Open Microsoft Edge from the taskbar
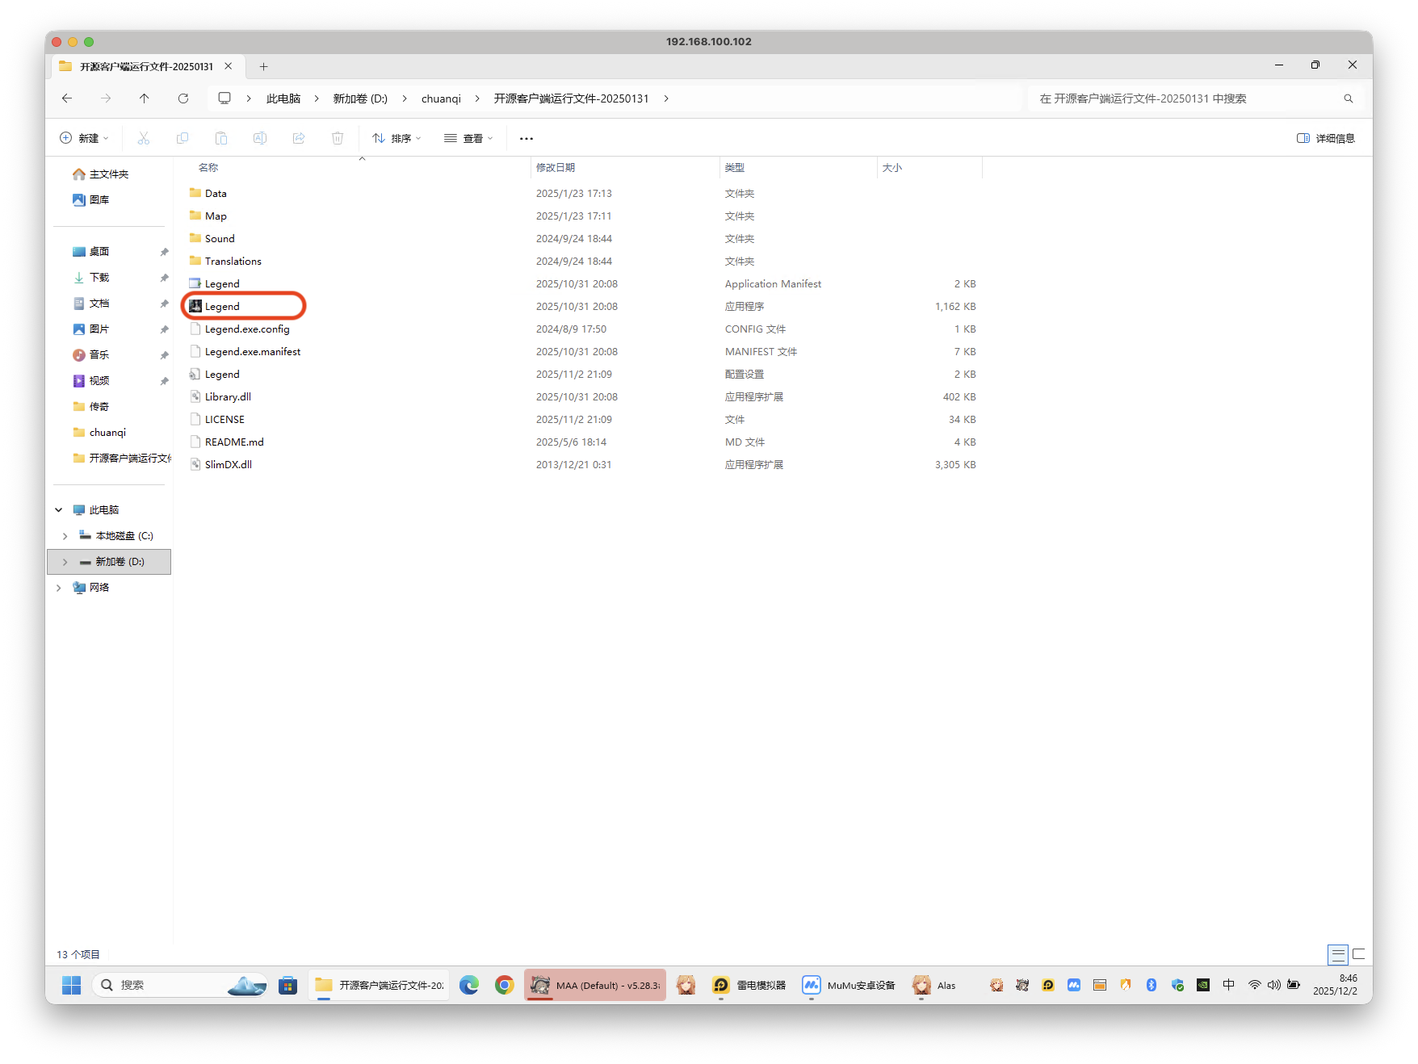The width and height of the screenshot is (1418, 1064). [469, 985]
